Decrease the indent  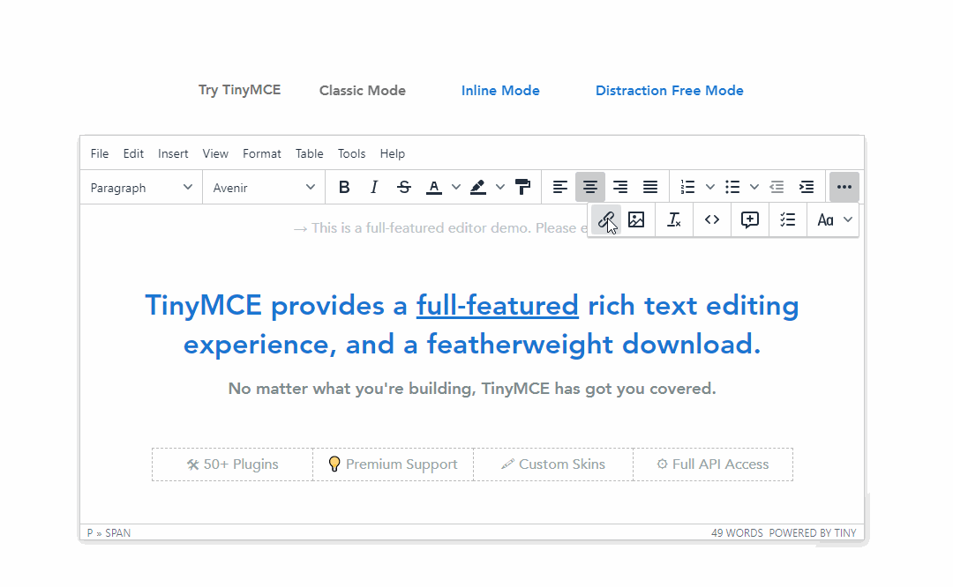(777, 187)
